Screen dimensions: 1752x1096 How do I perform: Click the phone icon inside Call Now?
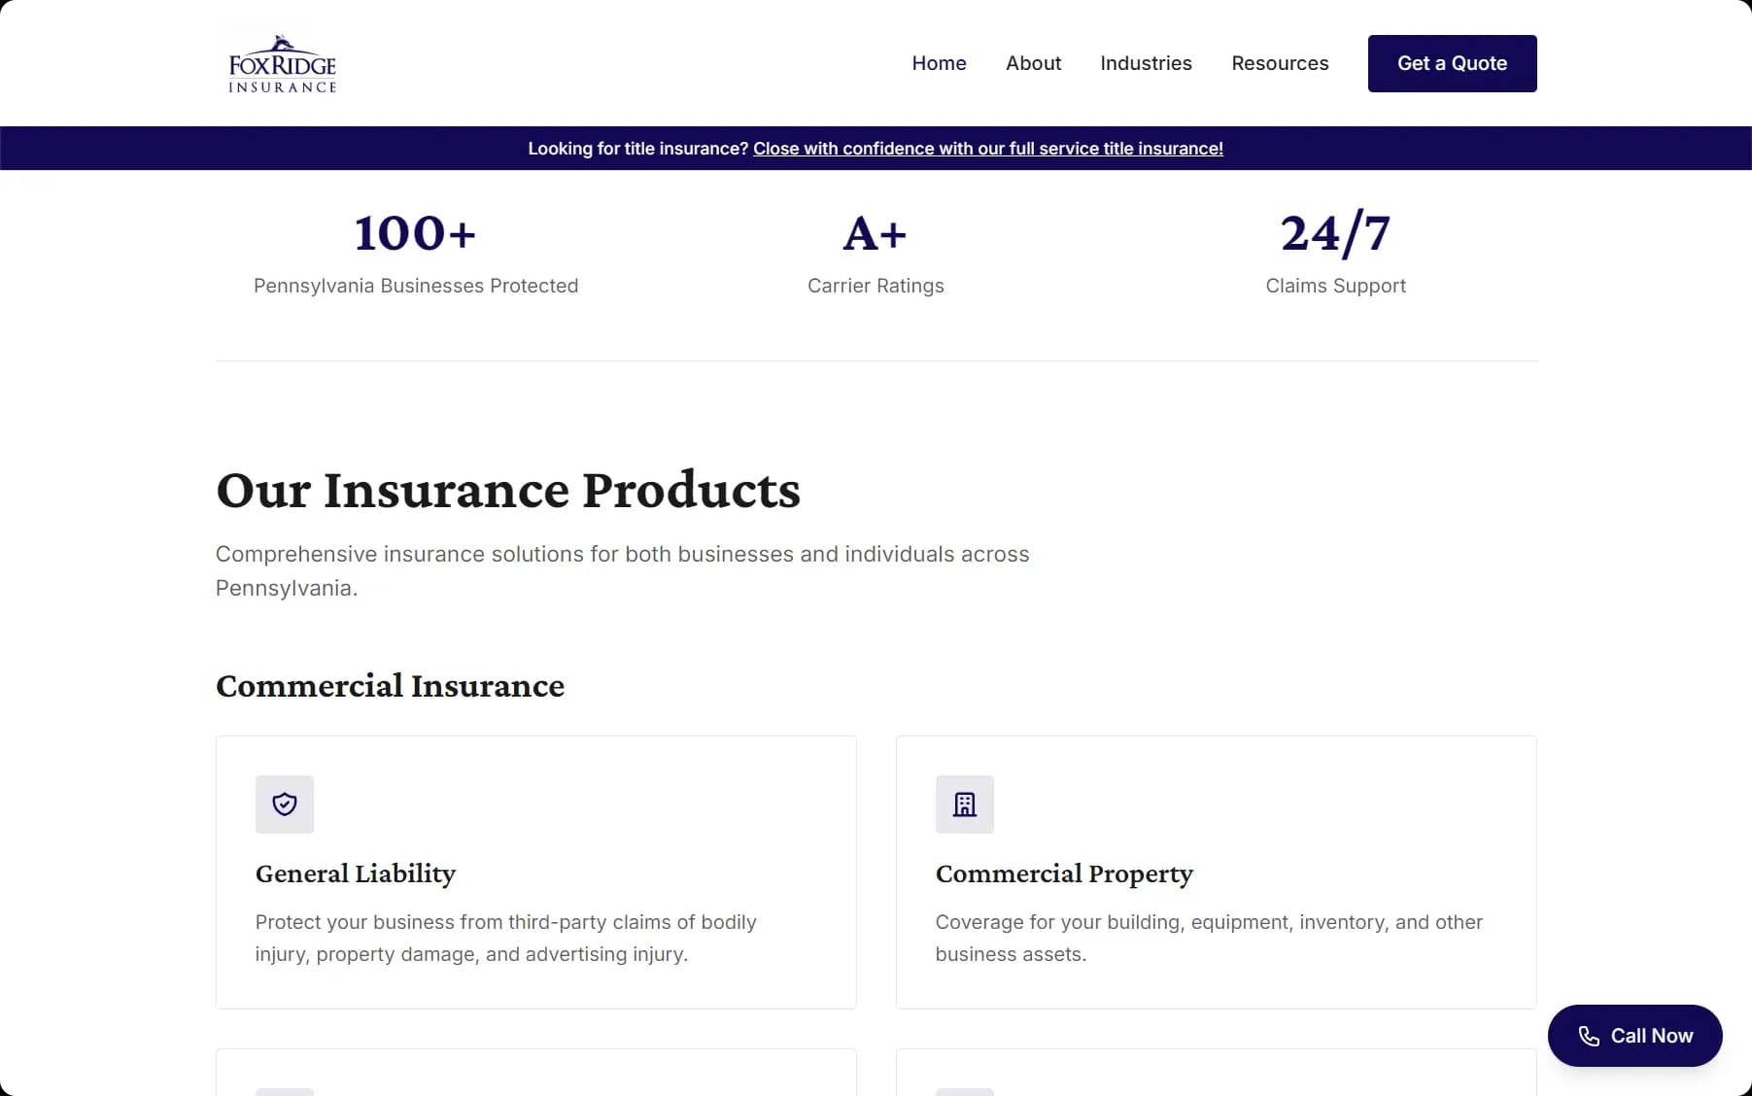click(1588, 1036)
